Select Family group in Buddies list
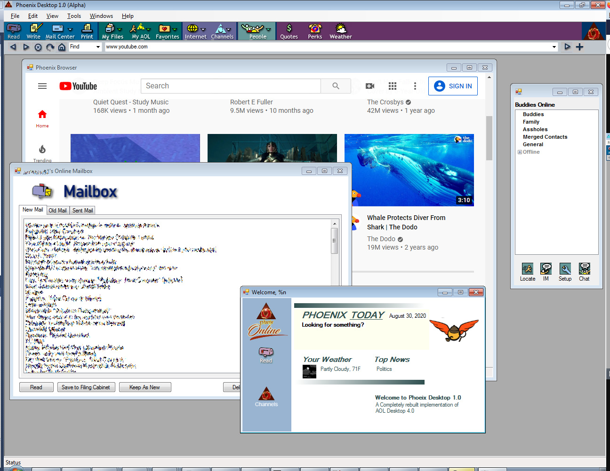The height and width of the screenshot is (471, 610). tap(531, 122)
